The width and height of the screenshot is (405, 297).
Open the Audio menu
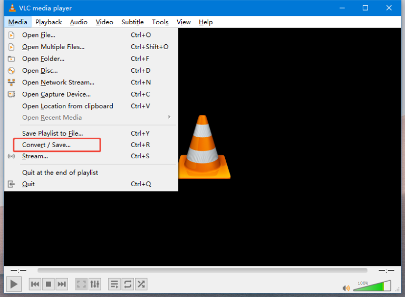pyautogui.click(x=79, y=22)
